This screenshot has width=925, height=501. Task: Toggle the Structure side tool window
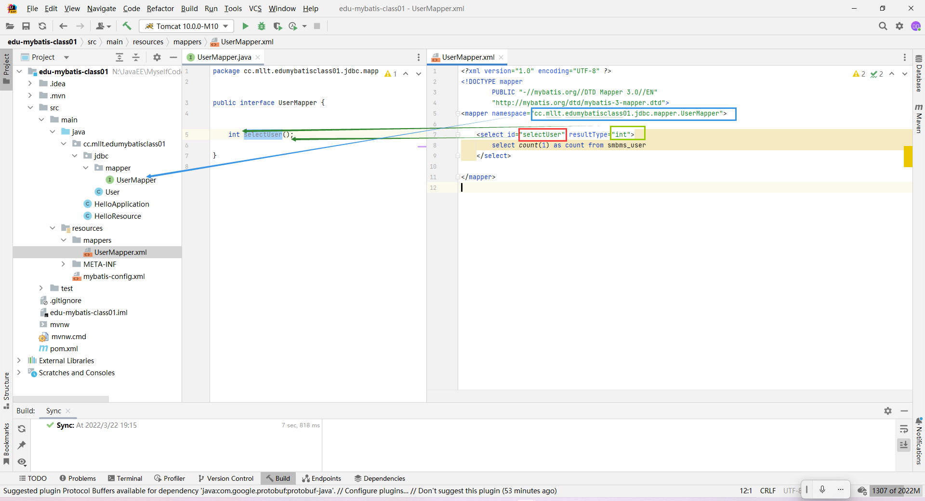tap(6, 391)
